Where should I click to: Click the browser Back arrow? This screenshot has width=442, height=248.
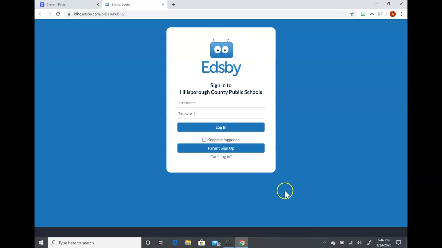[x=40, y=14]
